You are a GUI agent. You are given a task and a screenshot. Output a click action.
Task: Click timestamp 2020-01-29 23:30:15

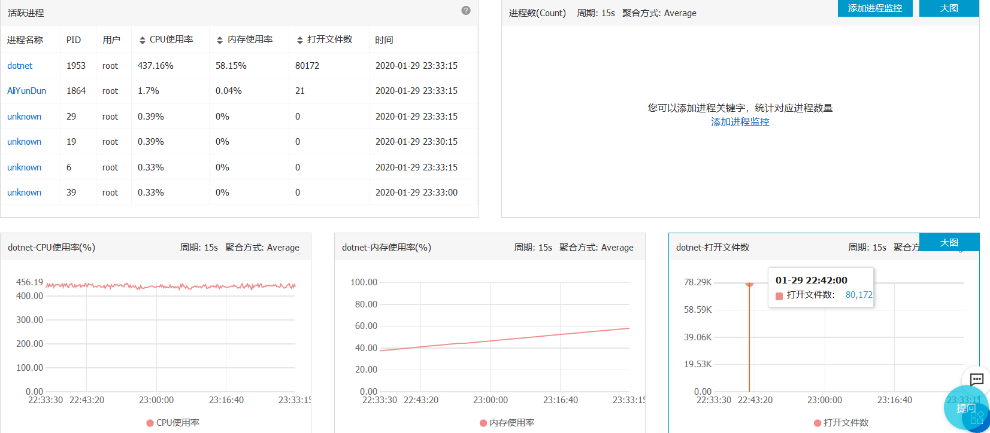416,142
